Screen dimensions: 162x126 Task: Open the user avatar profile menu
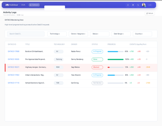(x=144, y=5)
